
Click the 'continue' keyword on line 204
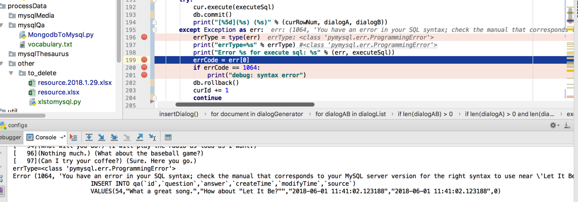(207, 98)
